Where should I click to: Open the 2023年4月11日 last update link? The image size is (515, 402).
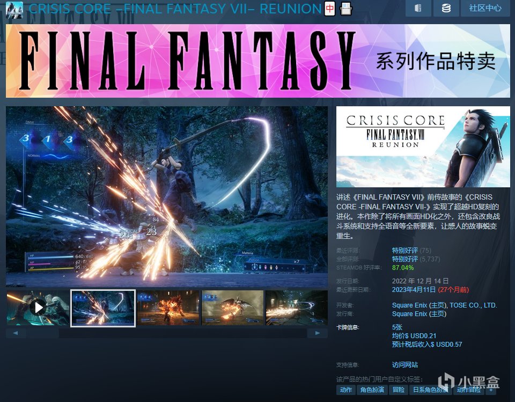point(414,290)
